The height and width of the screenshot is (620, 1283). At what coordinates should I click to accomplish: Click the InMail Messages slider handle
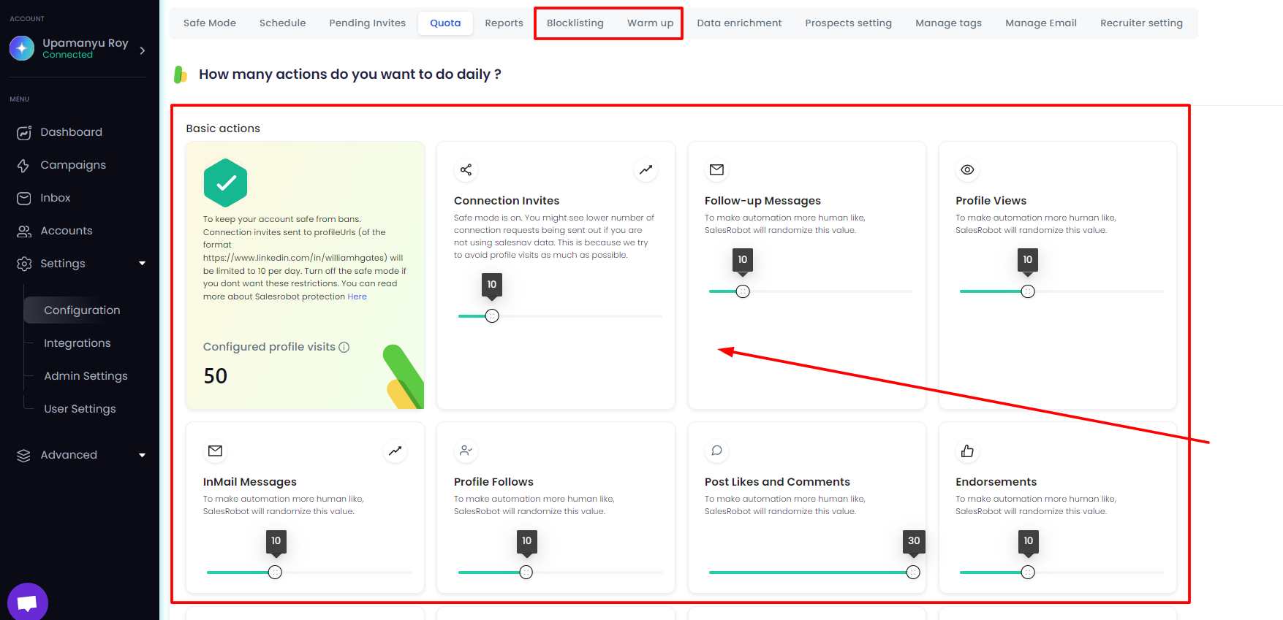point(275,573)
